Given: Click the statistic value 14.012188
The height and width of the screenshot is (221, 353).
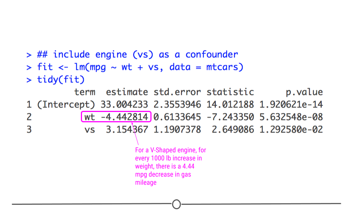Looking at the screenshot, I should tap(230, 104).
